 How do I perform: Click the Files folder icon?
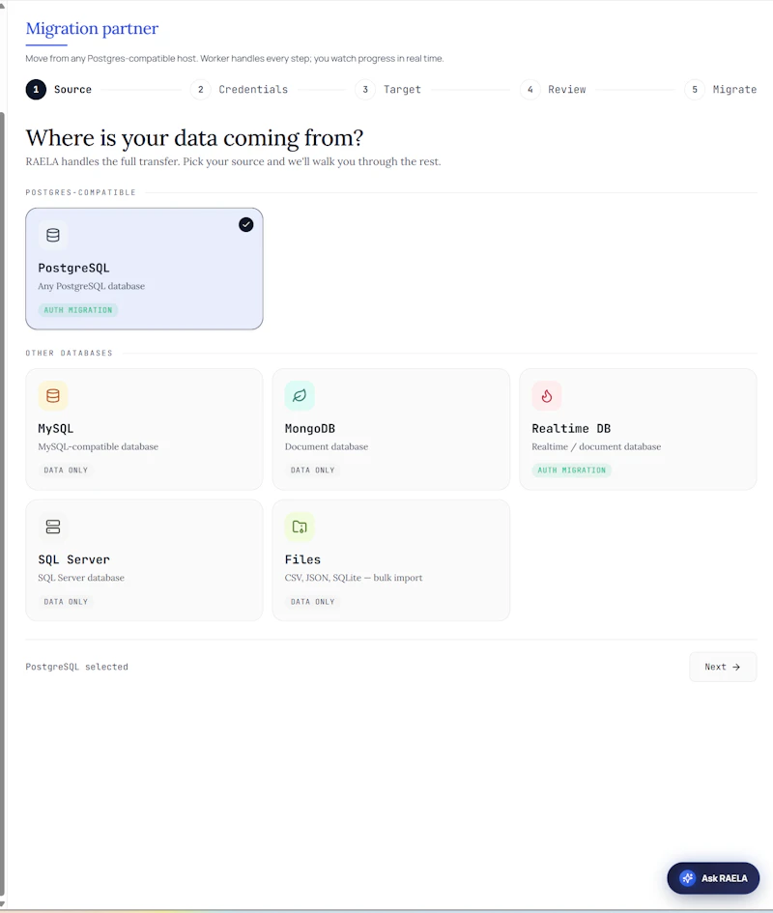coord(300,527)
